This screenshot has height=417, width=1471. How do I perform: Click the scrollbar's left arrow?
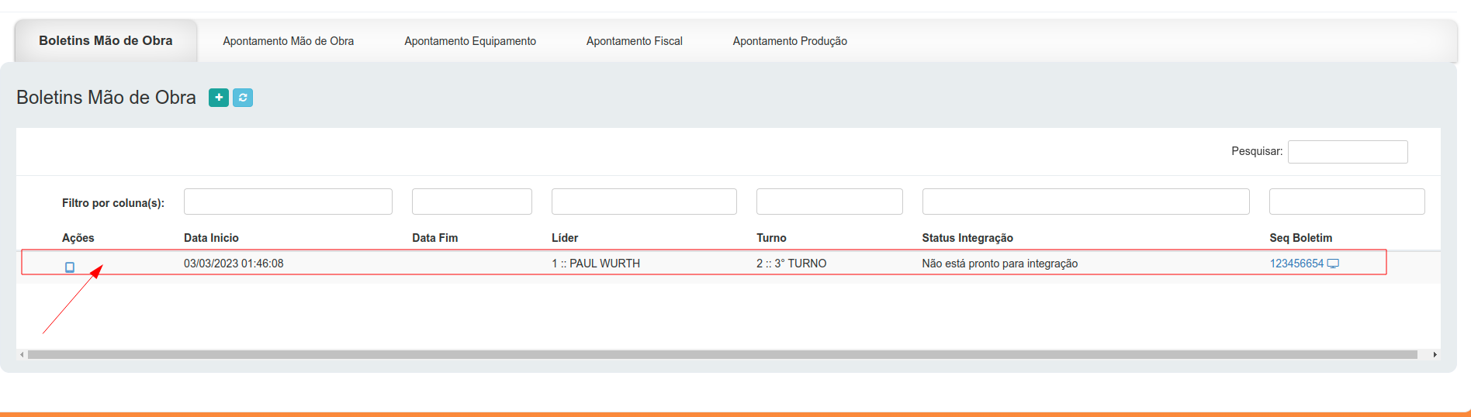[22, 354]
